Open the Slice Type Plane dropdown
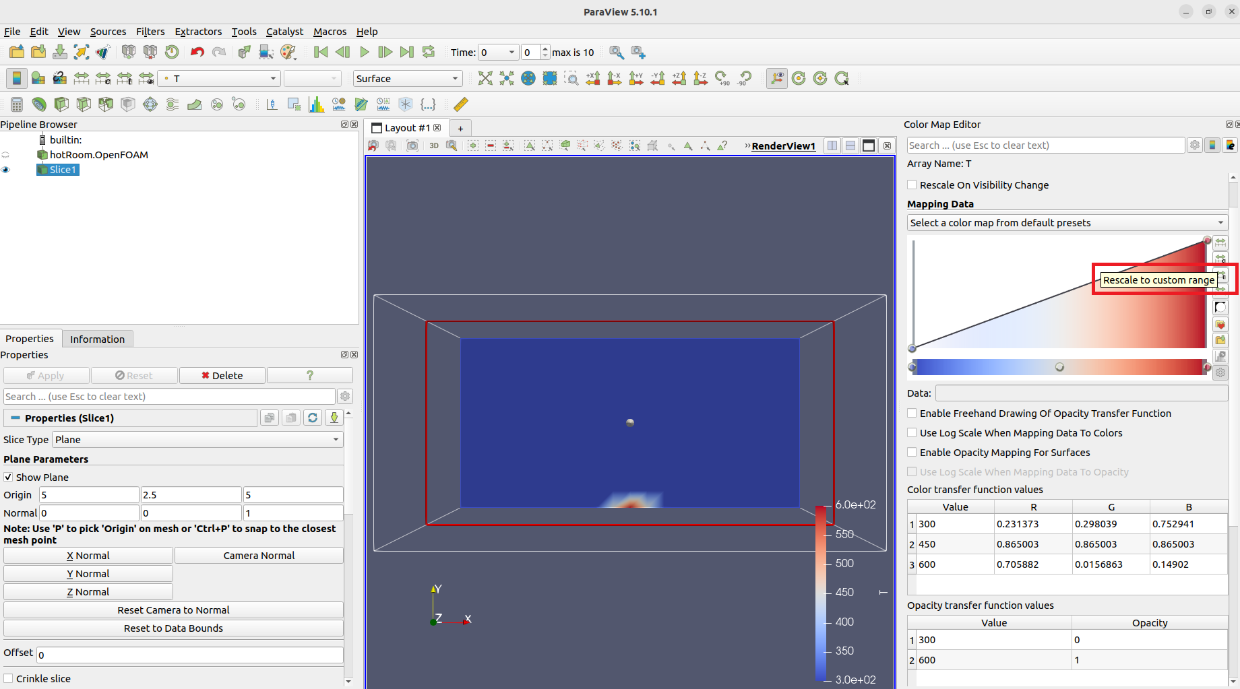1240x689 pixels. tap(197, 440)
